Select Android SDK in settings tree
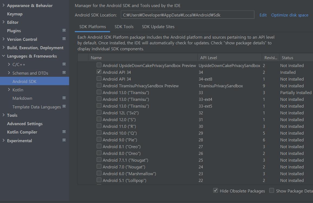This screenshot has width=313, height=203. click(x=34, y=81)
